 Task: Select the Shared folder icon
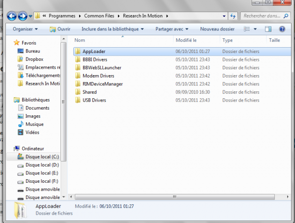coord(78,92)
